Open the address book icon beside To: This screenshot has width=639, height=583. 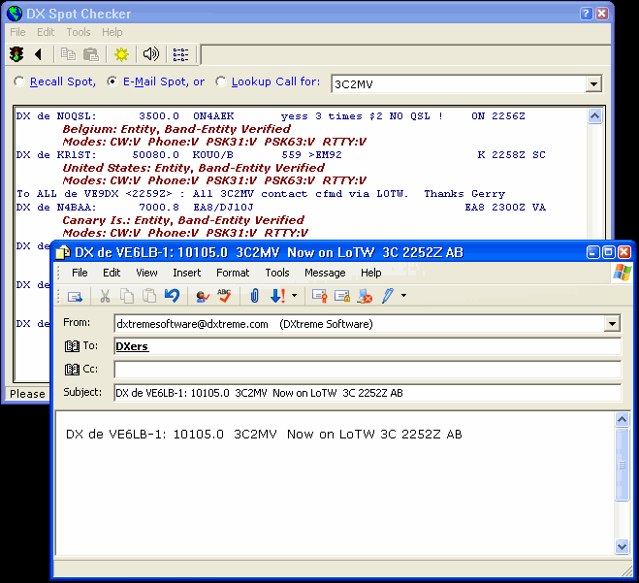pyautogui.click(x=72, y=346)
